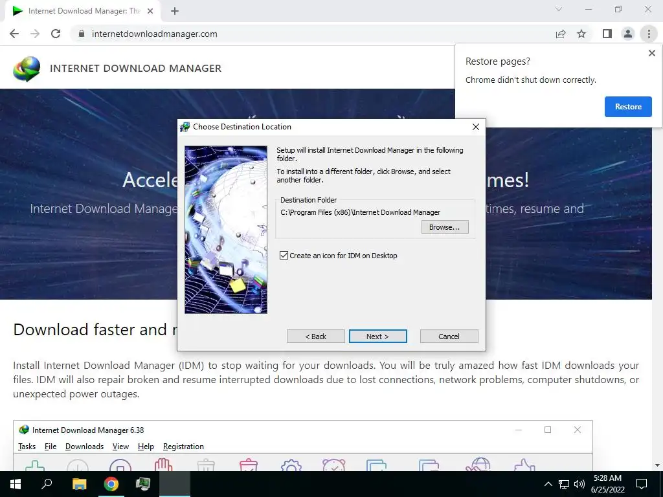Open the volume control tray icon
This screenshot has height=497, width=663.
point(579,484)
